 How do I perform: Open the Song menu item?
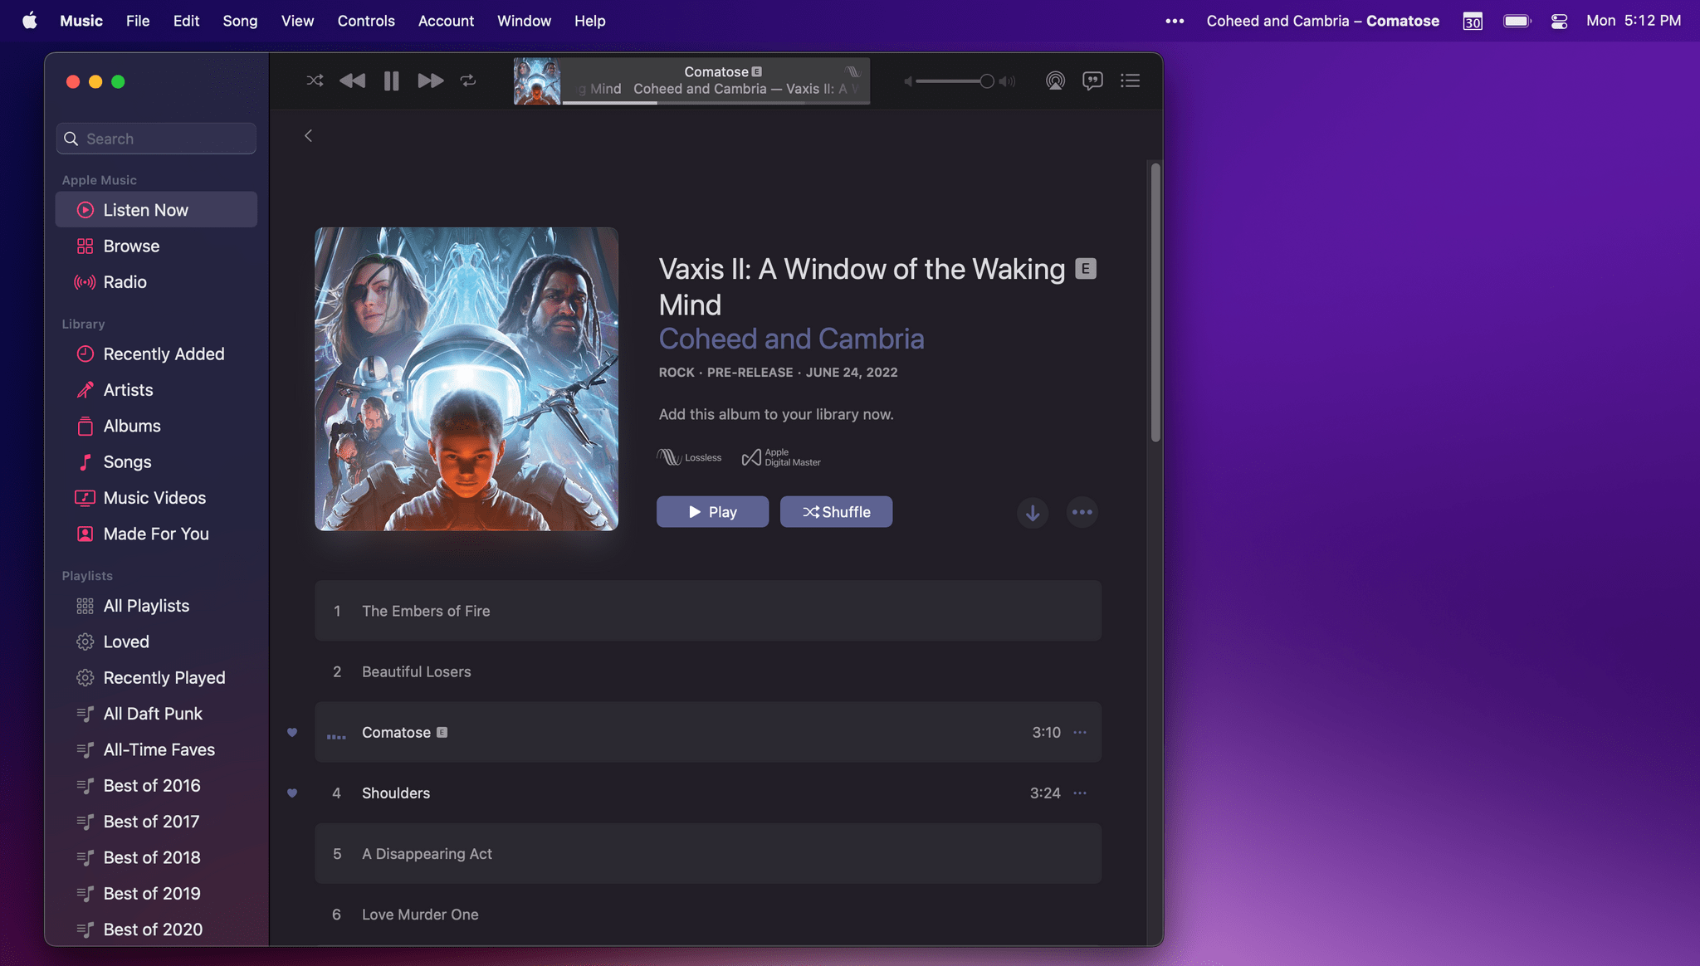point(239,20)
